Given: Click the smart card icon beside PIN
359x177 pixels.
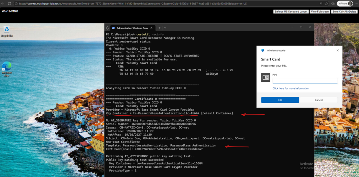Looking at the screenshot, I should [x=266, y=77].
